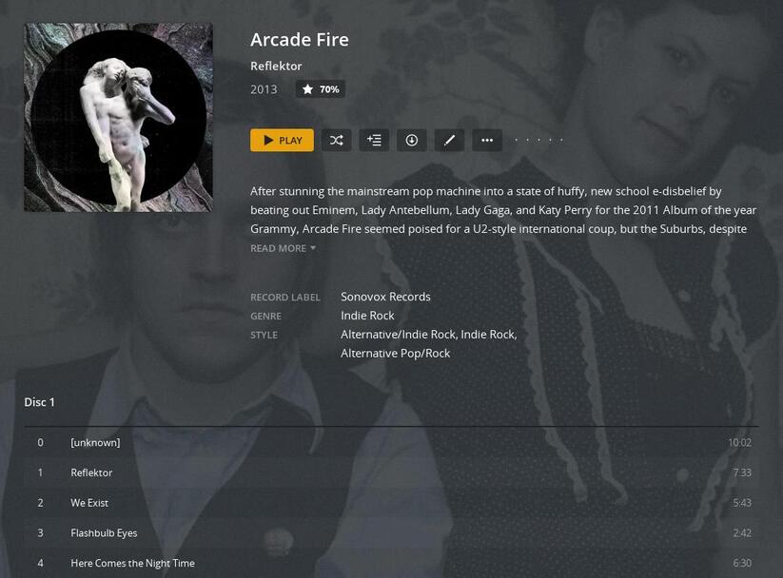Expand the Read More description
783x578 pixels.
pyautogui.click(x=283, y=248)
